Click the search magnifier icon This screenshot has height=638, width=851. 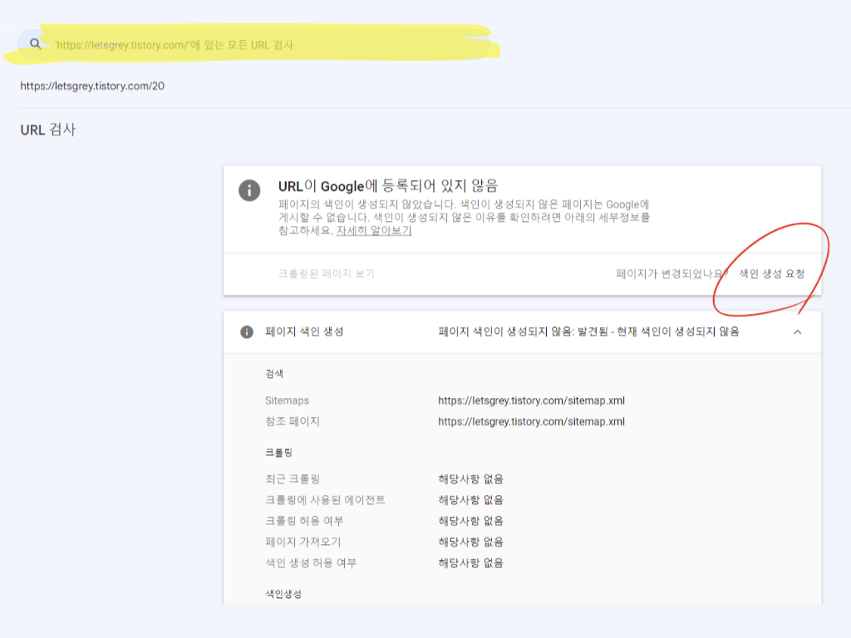[x=35, y=44]
